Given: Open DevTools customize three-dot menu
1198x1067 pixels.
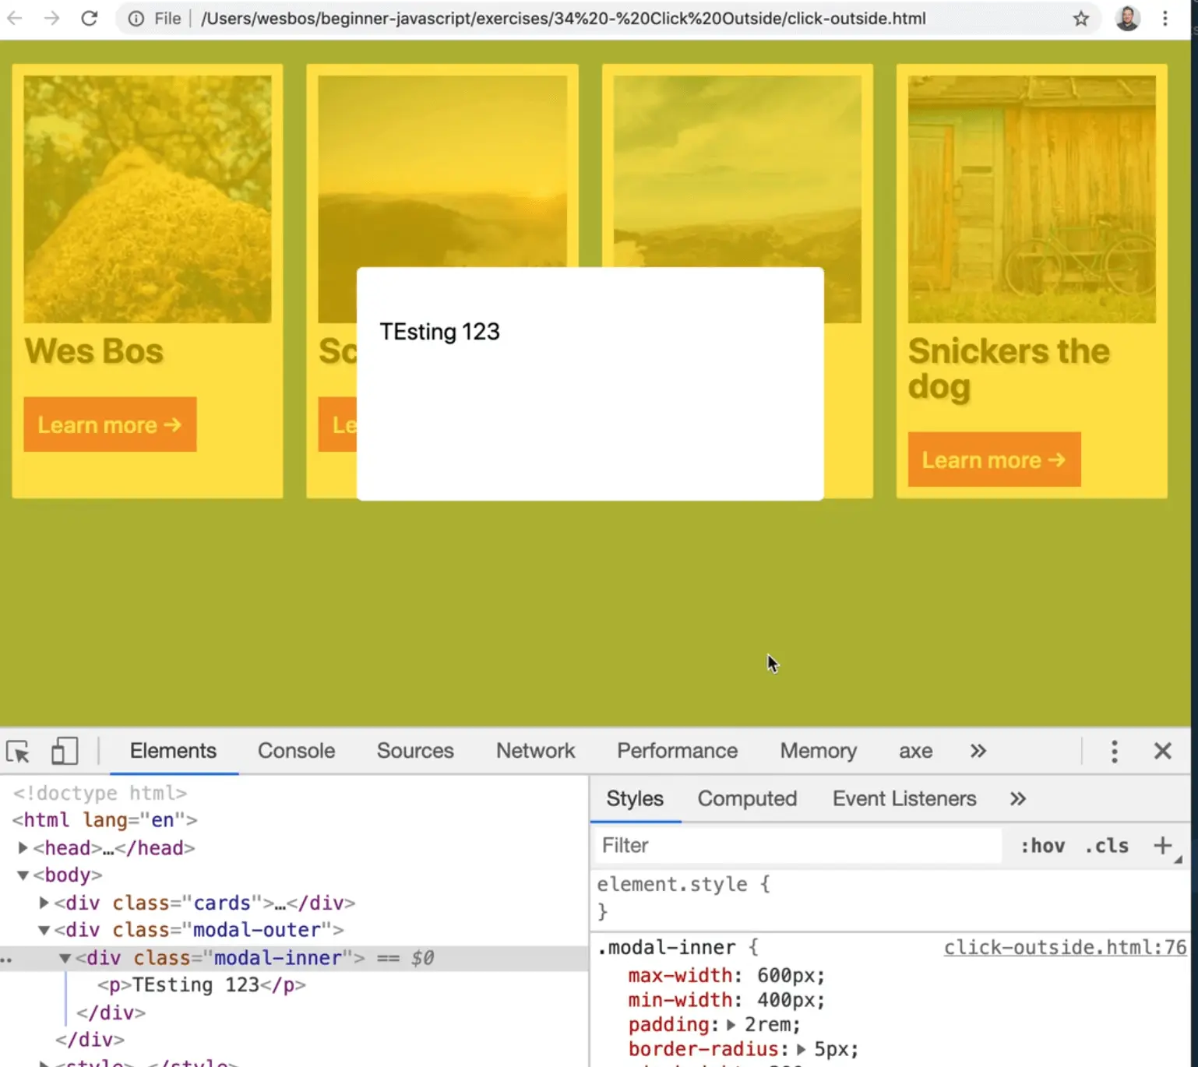Looking at the screenshot, I should [1114, 752].
